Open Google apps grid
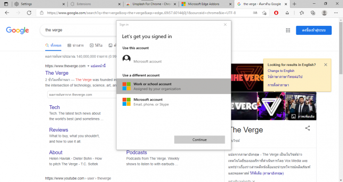This screenshot has width=343, height=182. (288, 30)
